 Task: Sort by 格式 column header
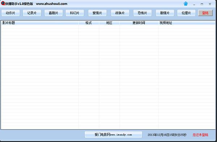(89, 23)
